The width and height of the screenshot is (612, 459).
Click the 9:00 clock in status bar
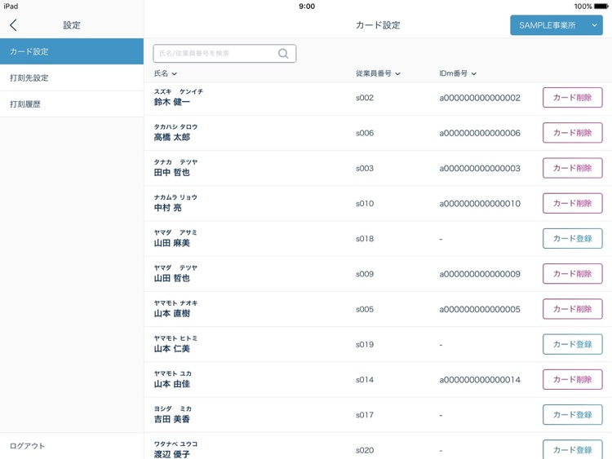[307, 7]
